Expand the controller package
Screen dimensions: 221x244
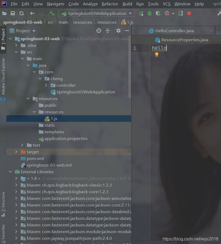46,85
